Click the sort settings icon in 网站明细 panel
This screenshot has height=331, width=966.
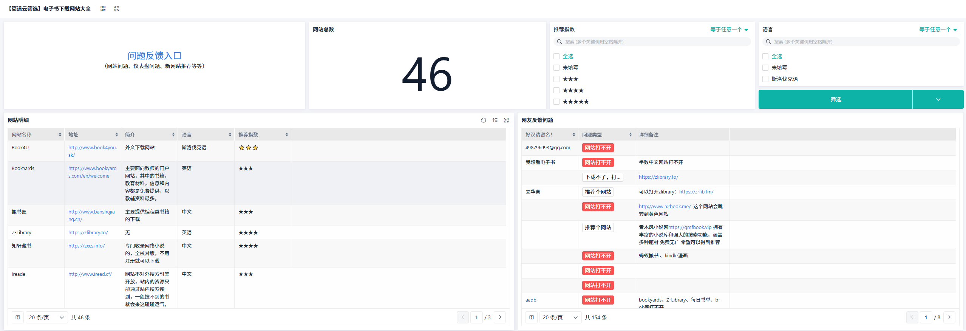(x=495, y=120)
